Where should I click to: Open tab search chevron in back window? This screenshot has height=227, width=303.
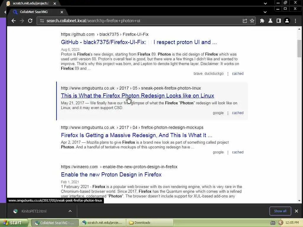(265, 4)
